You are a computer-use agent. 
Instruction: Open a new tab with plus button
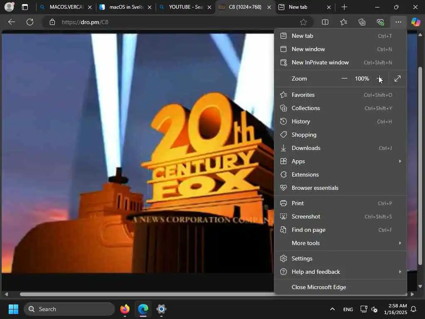coord(344,7)
